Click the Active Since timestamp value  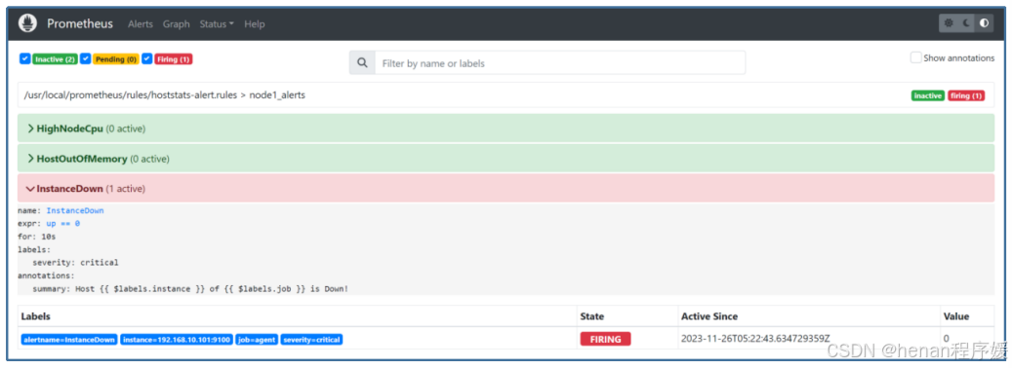(755, 339)
